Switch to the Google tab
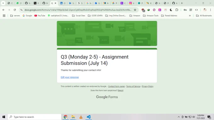Image resolution: width=214 pixels, height=120 pixels. 89,3
